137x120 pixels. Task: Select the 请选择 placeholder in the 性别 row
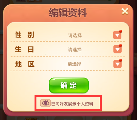(75, 35)
